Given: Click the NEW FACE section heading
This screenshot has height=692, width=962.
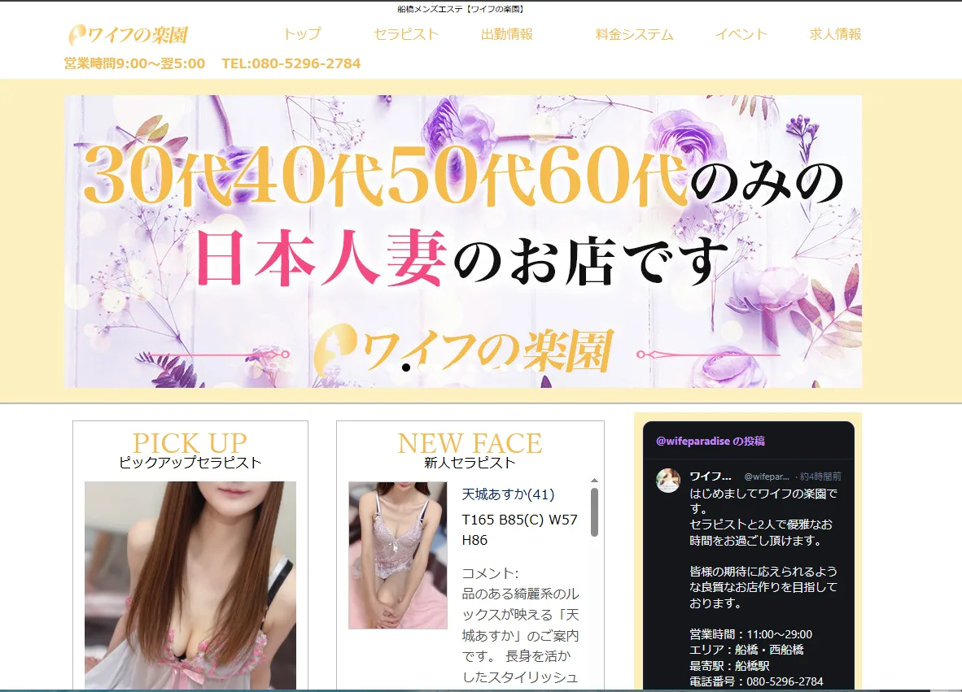Looking at the screenshot, I should (x=470, y=443).
